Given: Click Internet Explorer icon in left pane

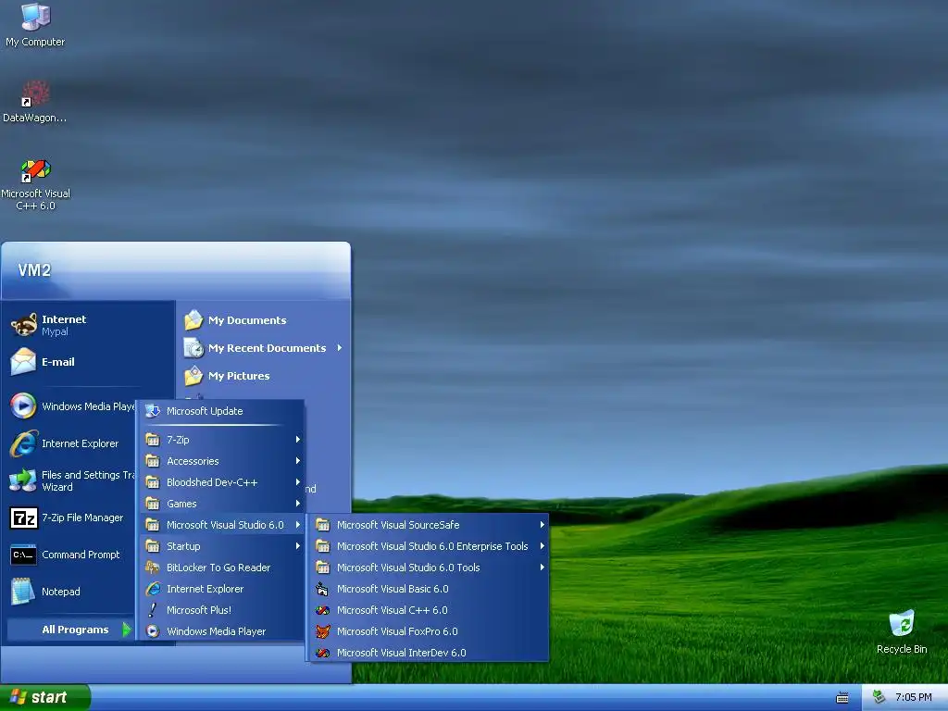Looking at the screenshot, I should 23,443.
